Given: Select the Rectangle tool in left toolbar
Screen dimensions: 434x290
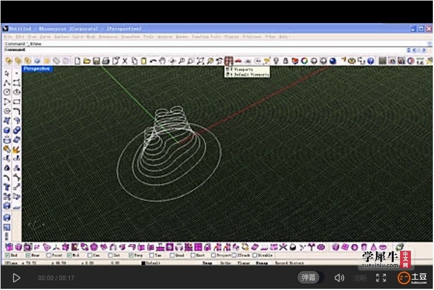Looking at the screenshot, I should pyautogui.click(x=17, y=101).
